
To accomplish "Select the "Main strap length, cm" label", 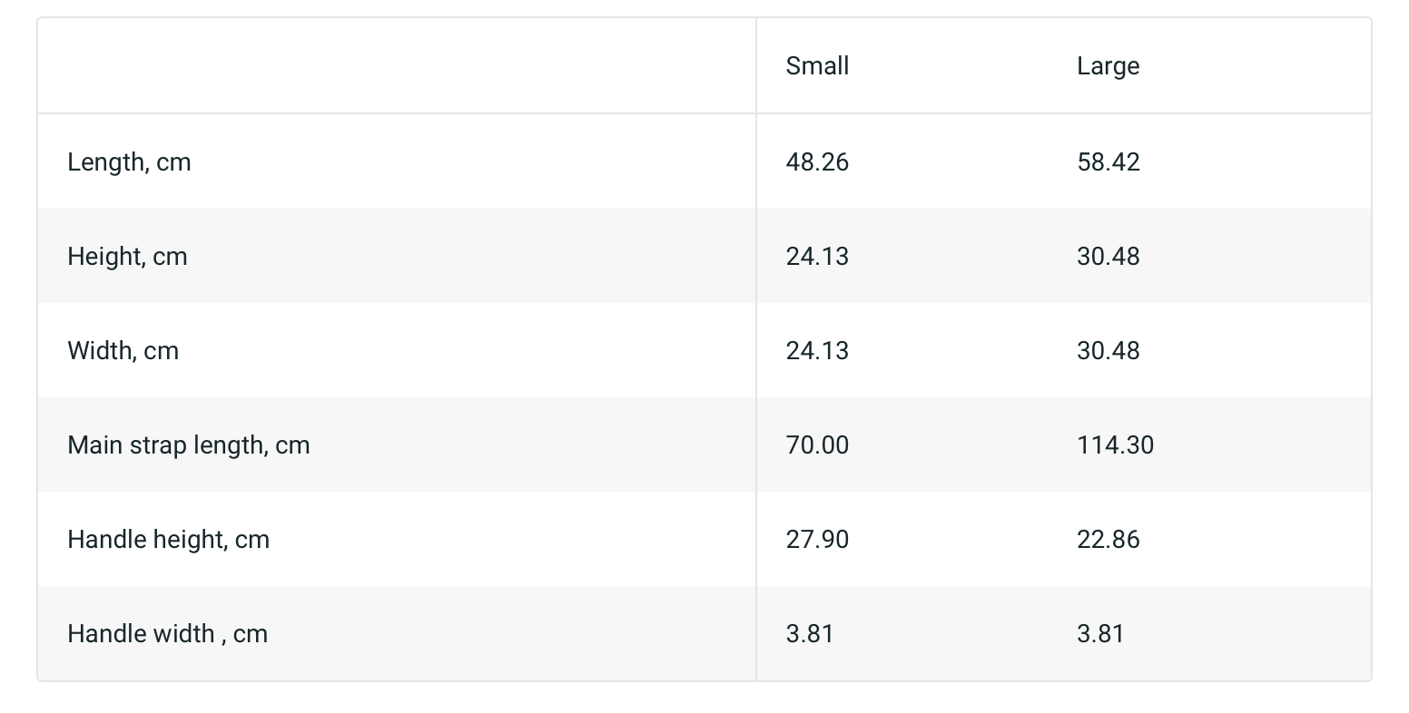I will tap(188, 445).
